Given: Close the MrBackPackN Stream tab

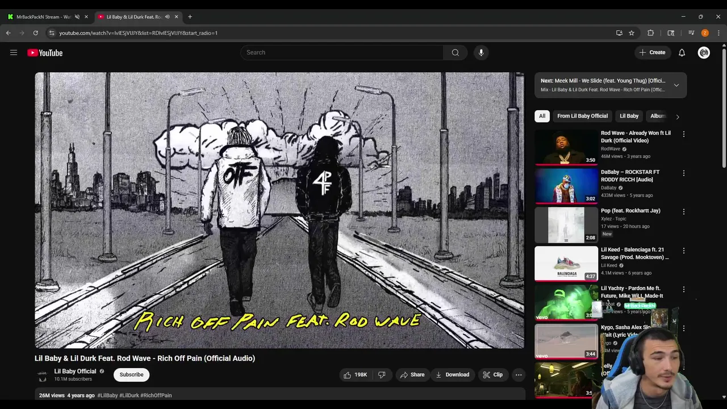Looking at the screenshot, I should pos(86,16).
